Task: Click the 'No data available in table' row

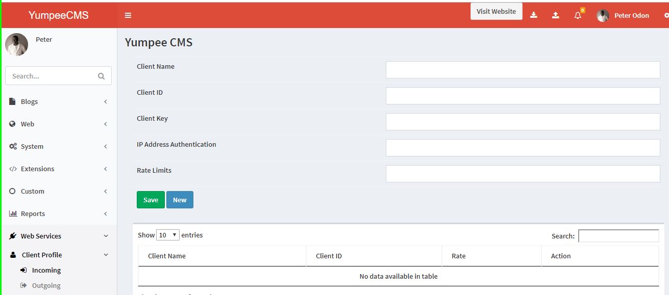Action: coord(399,276)
